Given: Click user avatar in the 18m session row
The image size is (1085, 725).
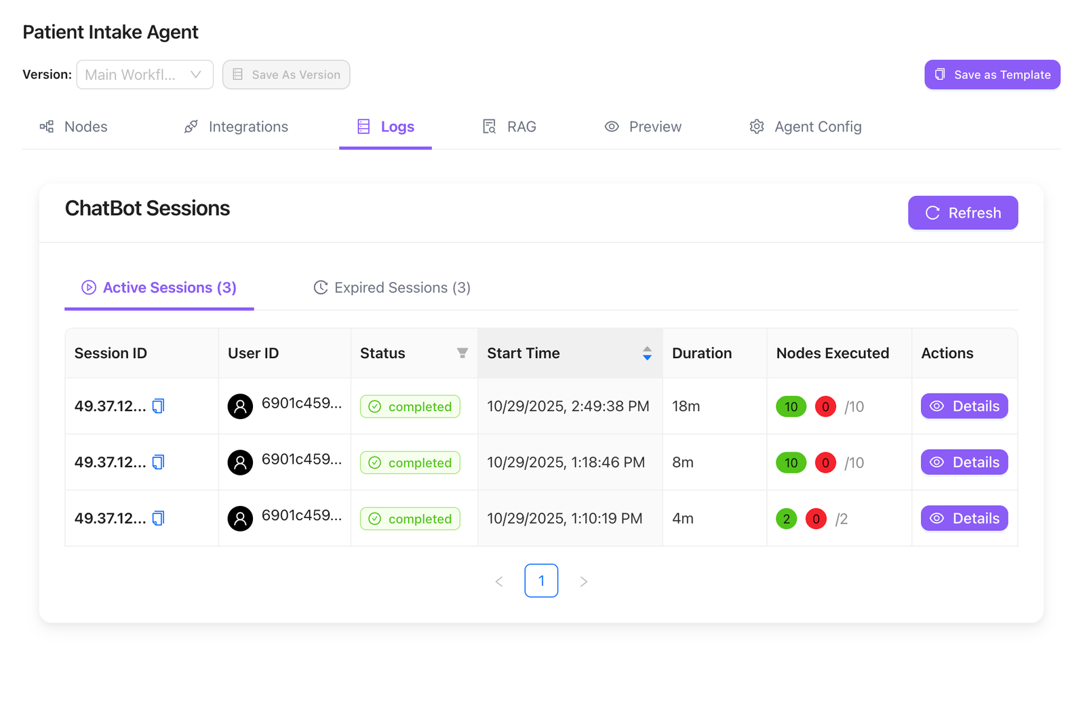Looking at the screenshot, I should (x=240, y=406).
